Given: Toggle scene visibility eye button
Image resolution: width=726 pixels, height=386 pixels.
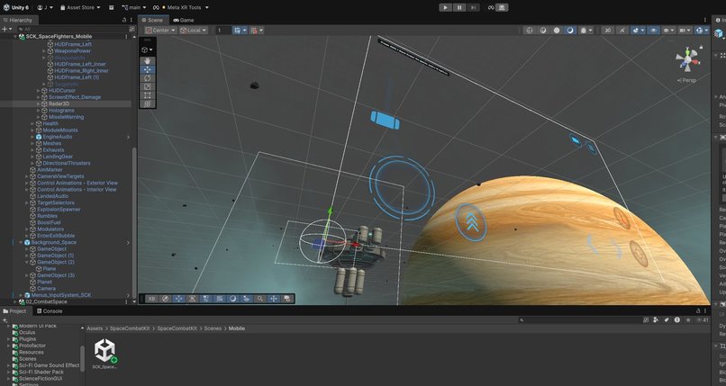Looking at the screenshot, I should point(653,30).
